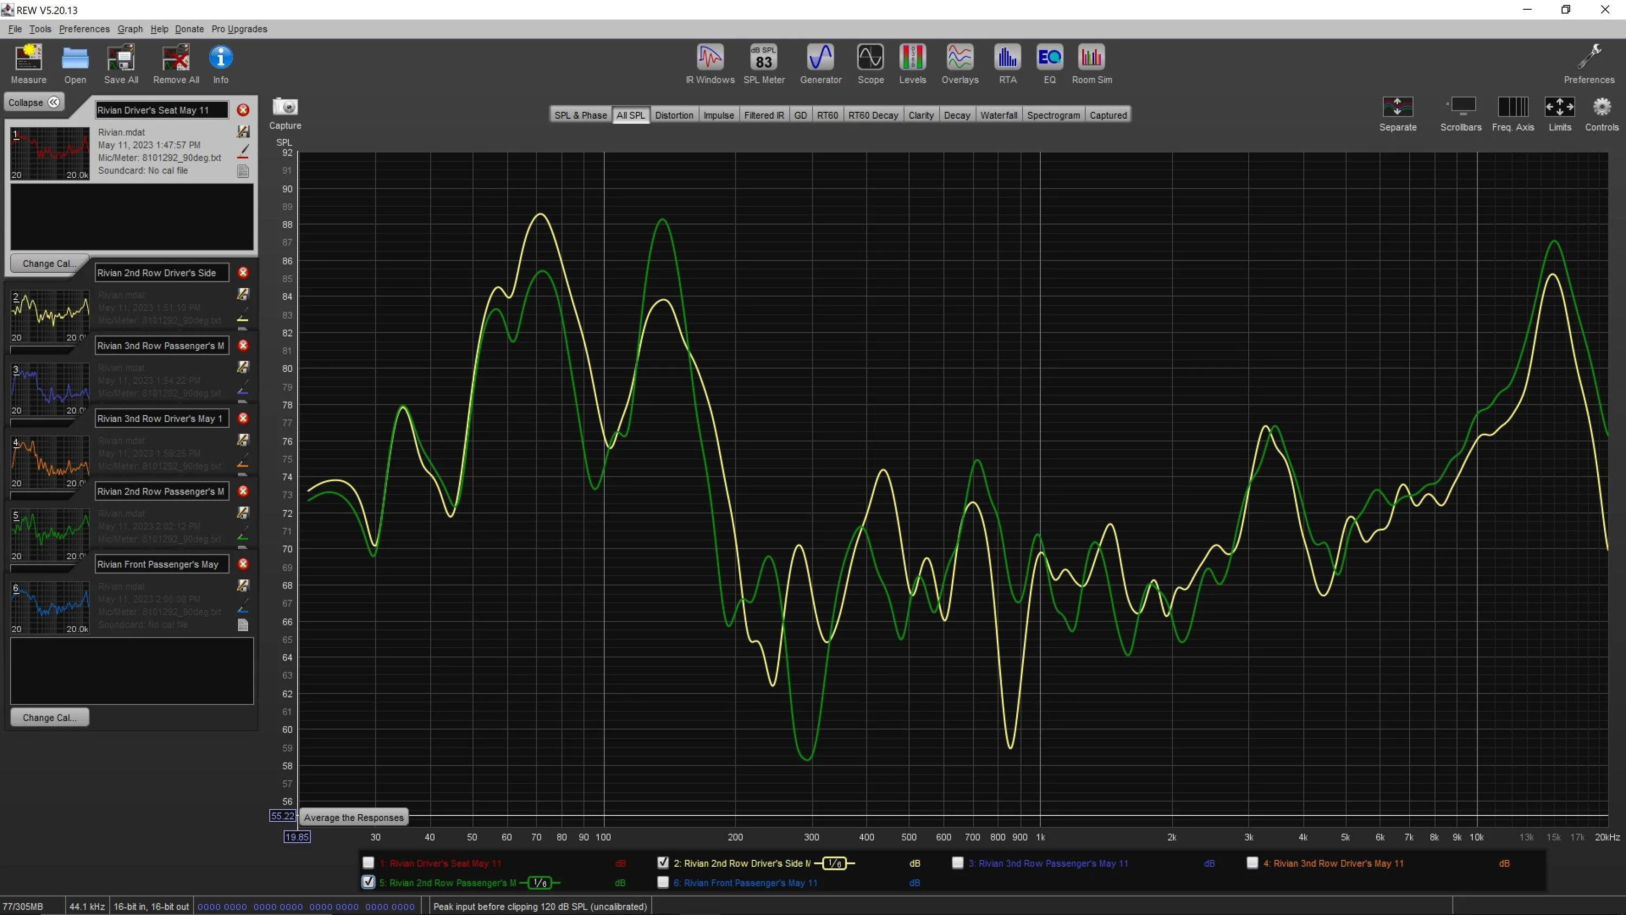1626x915 pixels.
Task: Open the Tools menu
Action: coord(40,29)
